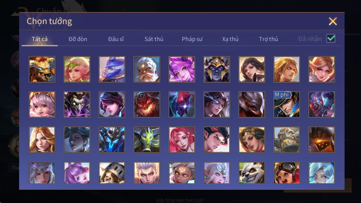361x203 pixels.
Task: Choose the hero tagged 'M phí'
Action: point(287,104)
